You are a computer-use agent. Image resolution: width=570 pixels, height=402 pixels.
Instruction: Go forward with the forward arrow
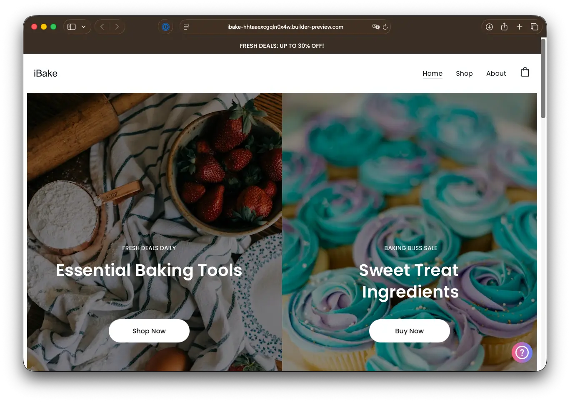click(x=117, y=27)
